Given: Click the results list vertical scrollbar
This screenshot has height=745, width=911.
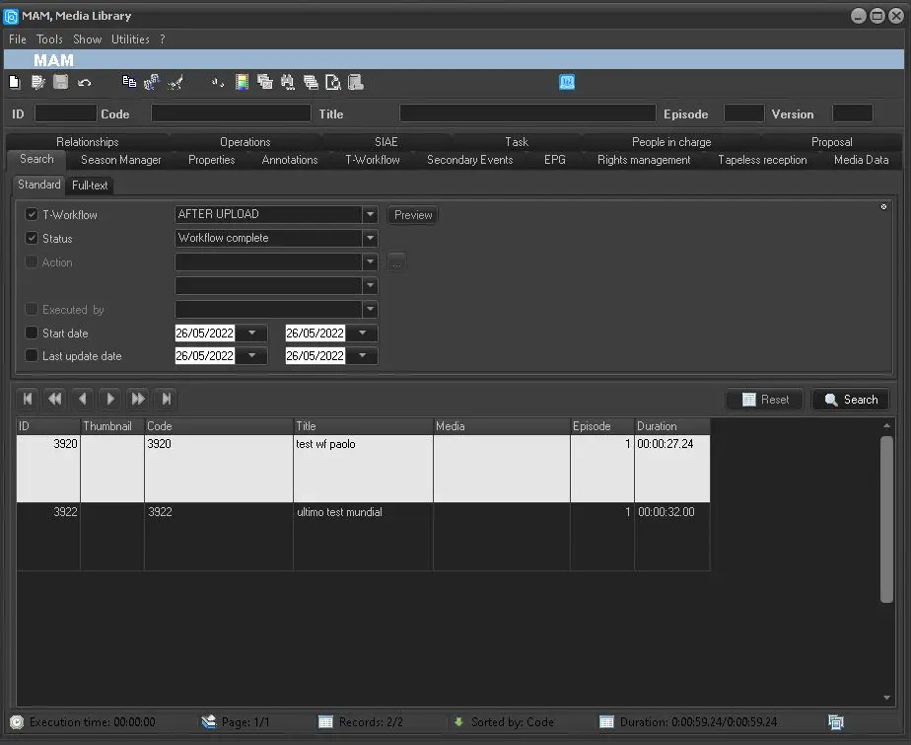Looking at the screenshot, I should [x=886, y=518].
